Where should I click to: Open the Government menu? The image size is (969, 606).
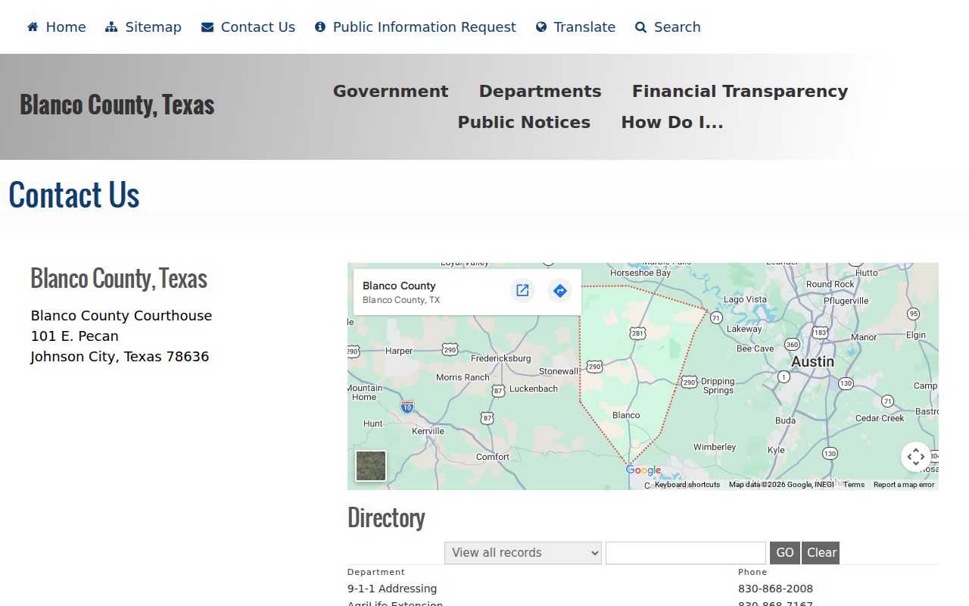click(391, 91)
